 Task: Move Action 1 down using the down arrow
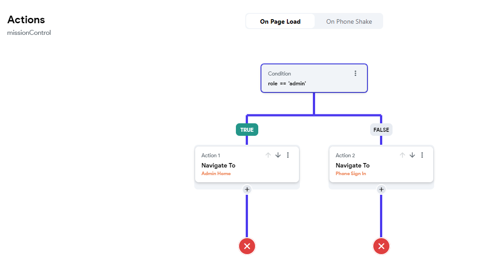click(278, 155)
